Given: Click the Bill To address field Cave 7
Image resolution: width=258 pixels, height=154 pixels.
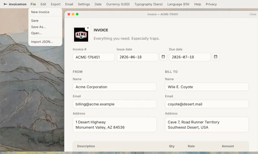Looking at the screenshot, I should coord(207,124).
